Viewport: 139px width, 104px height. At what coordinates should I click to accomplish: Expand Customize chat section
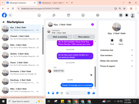tap(116, 50)
